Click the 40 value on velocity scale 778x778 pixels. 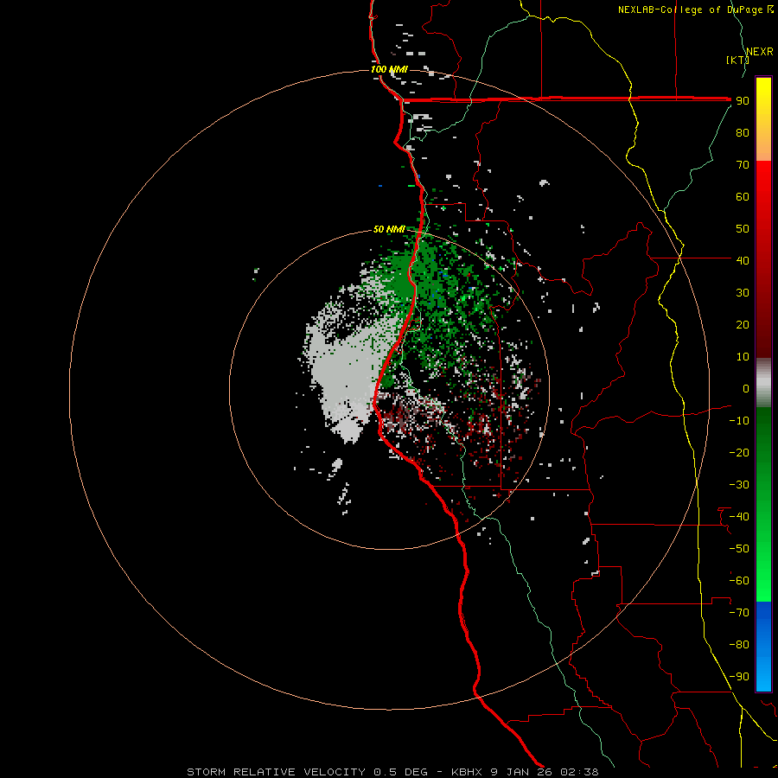743,260
